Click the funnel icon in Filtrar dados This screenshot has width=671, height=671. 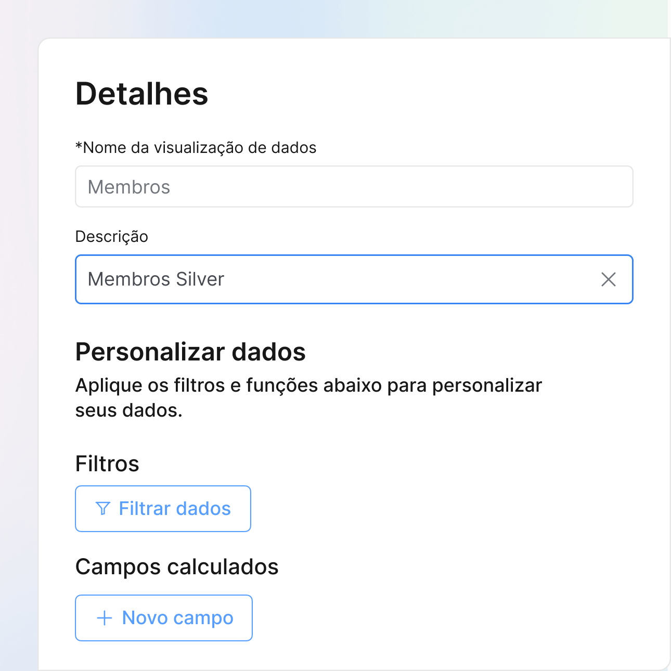[x=103, y=509]
